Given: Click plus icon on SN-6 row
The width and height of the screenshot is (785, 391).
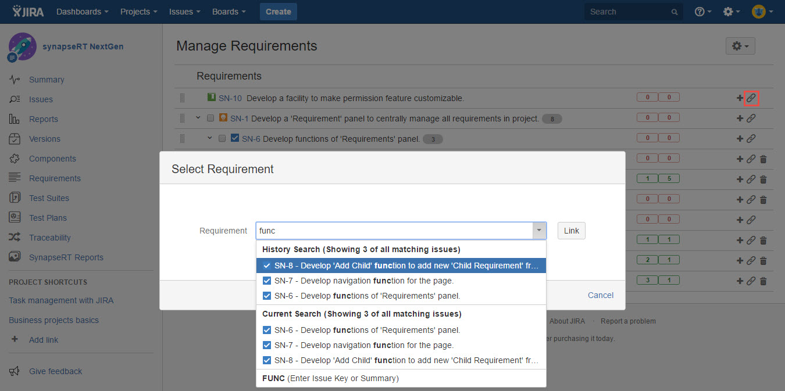Looking at the screenshot, I should tap(740, 139).
